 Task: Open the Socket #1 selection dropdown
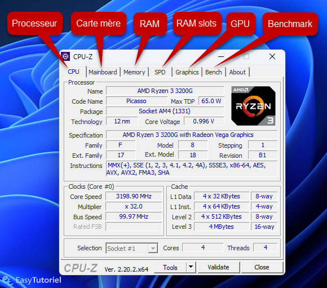(131, 248)
